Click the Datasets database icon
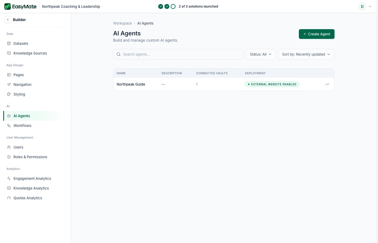 (x=9, y=43)
